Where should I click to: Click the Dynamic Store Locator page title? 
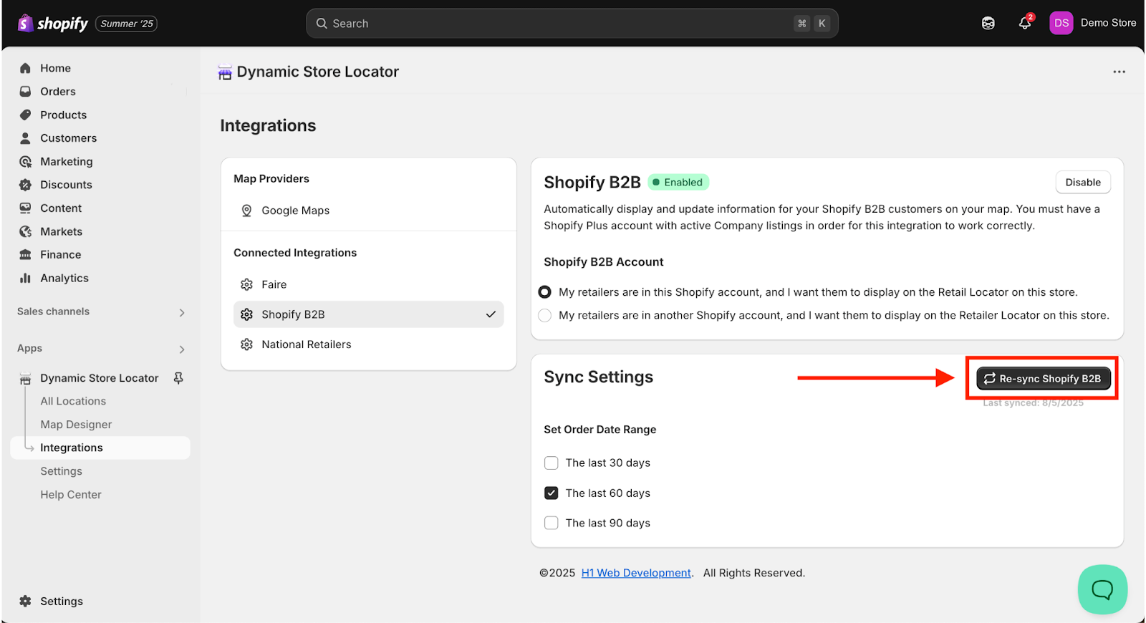(318, 72)
